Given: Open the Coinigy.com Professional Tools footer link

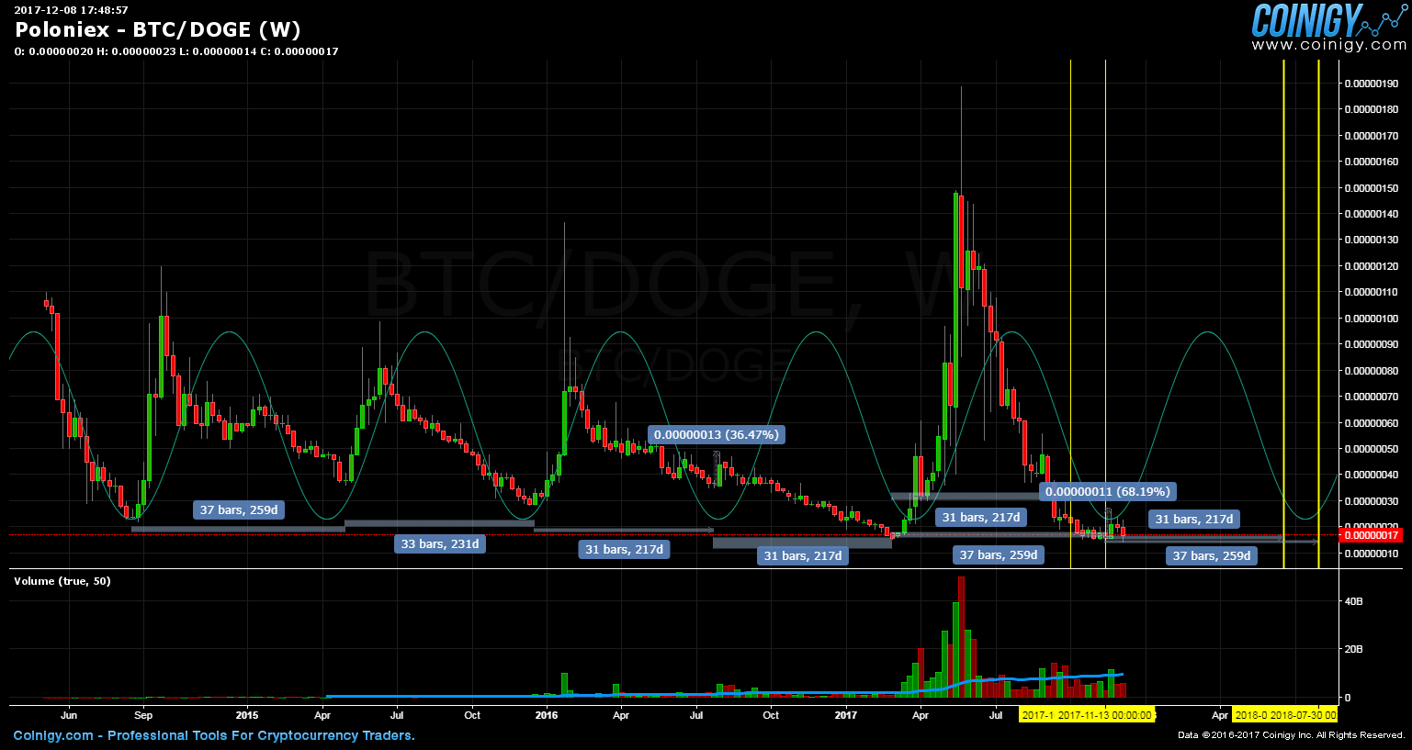Looking at the screenshot, I should pyautogui.click(x=214, y=735).
